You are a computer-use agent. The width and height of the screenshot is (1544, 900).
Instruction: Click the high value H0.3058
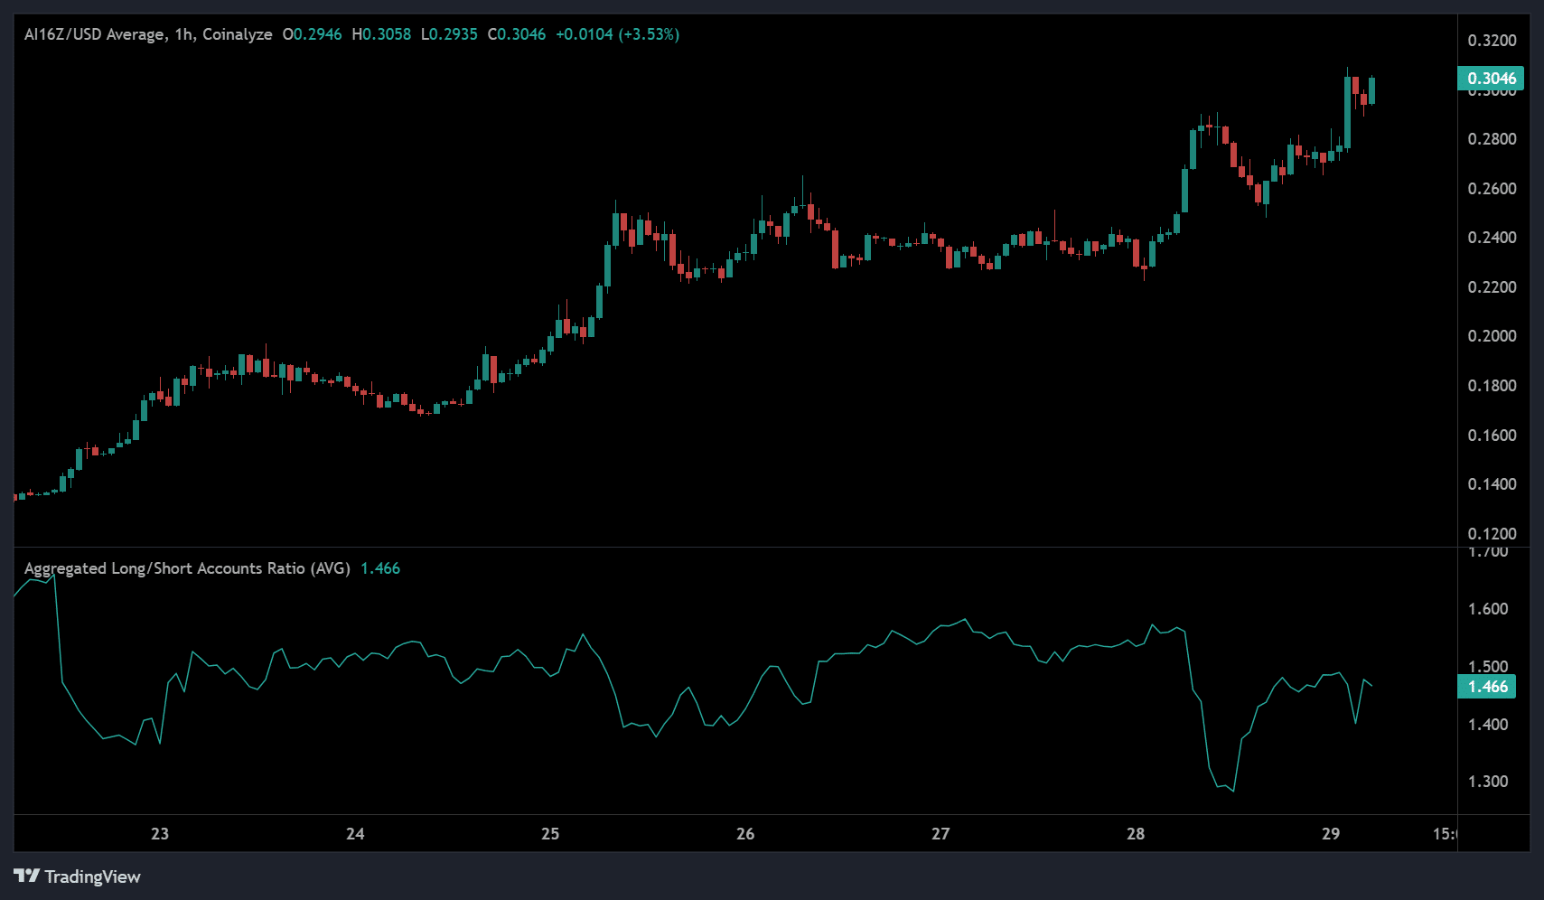tap(381, 34)
